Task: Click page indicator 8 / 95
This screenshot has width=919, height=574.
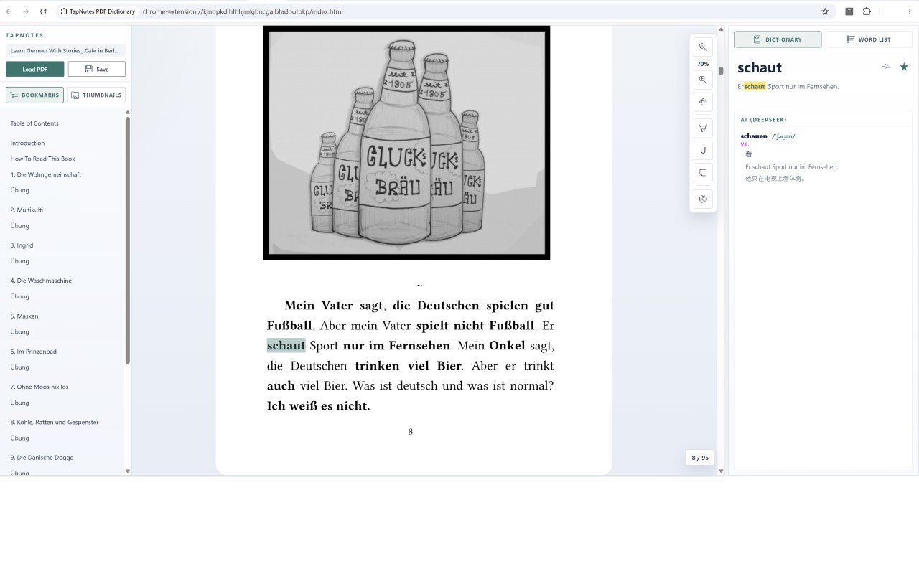Action: (700, 458)
